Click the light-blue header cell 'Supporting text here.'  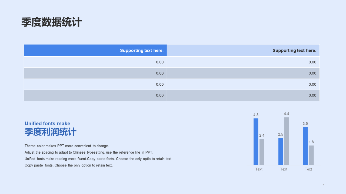(243, 50)
